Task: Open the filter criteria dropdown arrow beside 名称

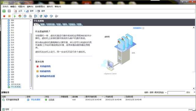Action: (166, 93)
